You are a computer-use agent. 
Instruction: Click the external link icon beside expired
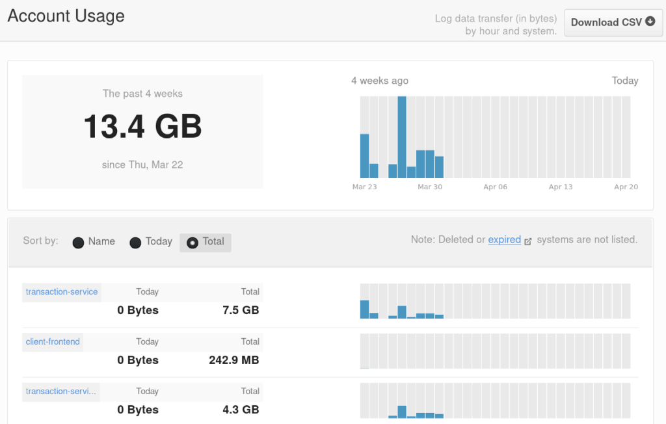[x=528, y=241]
